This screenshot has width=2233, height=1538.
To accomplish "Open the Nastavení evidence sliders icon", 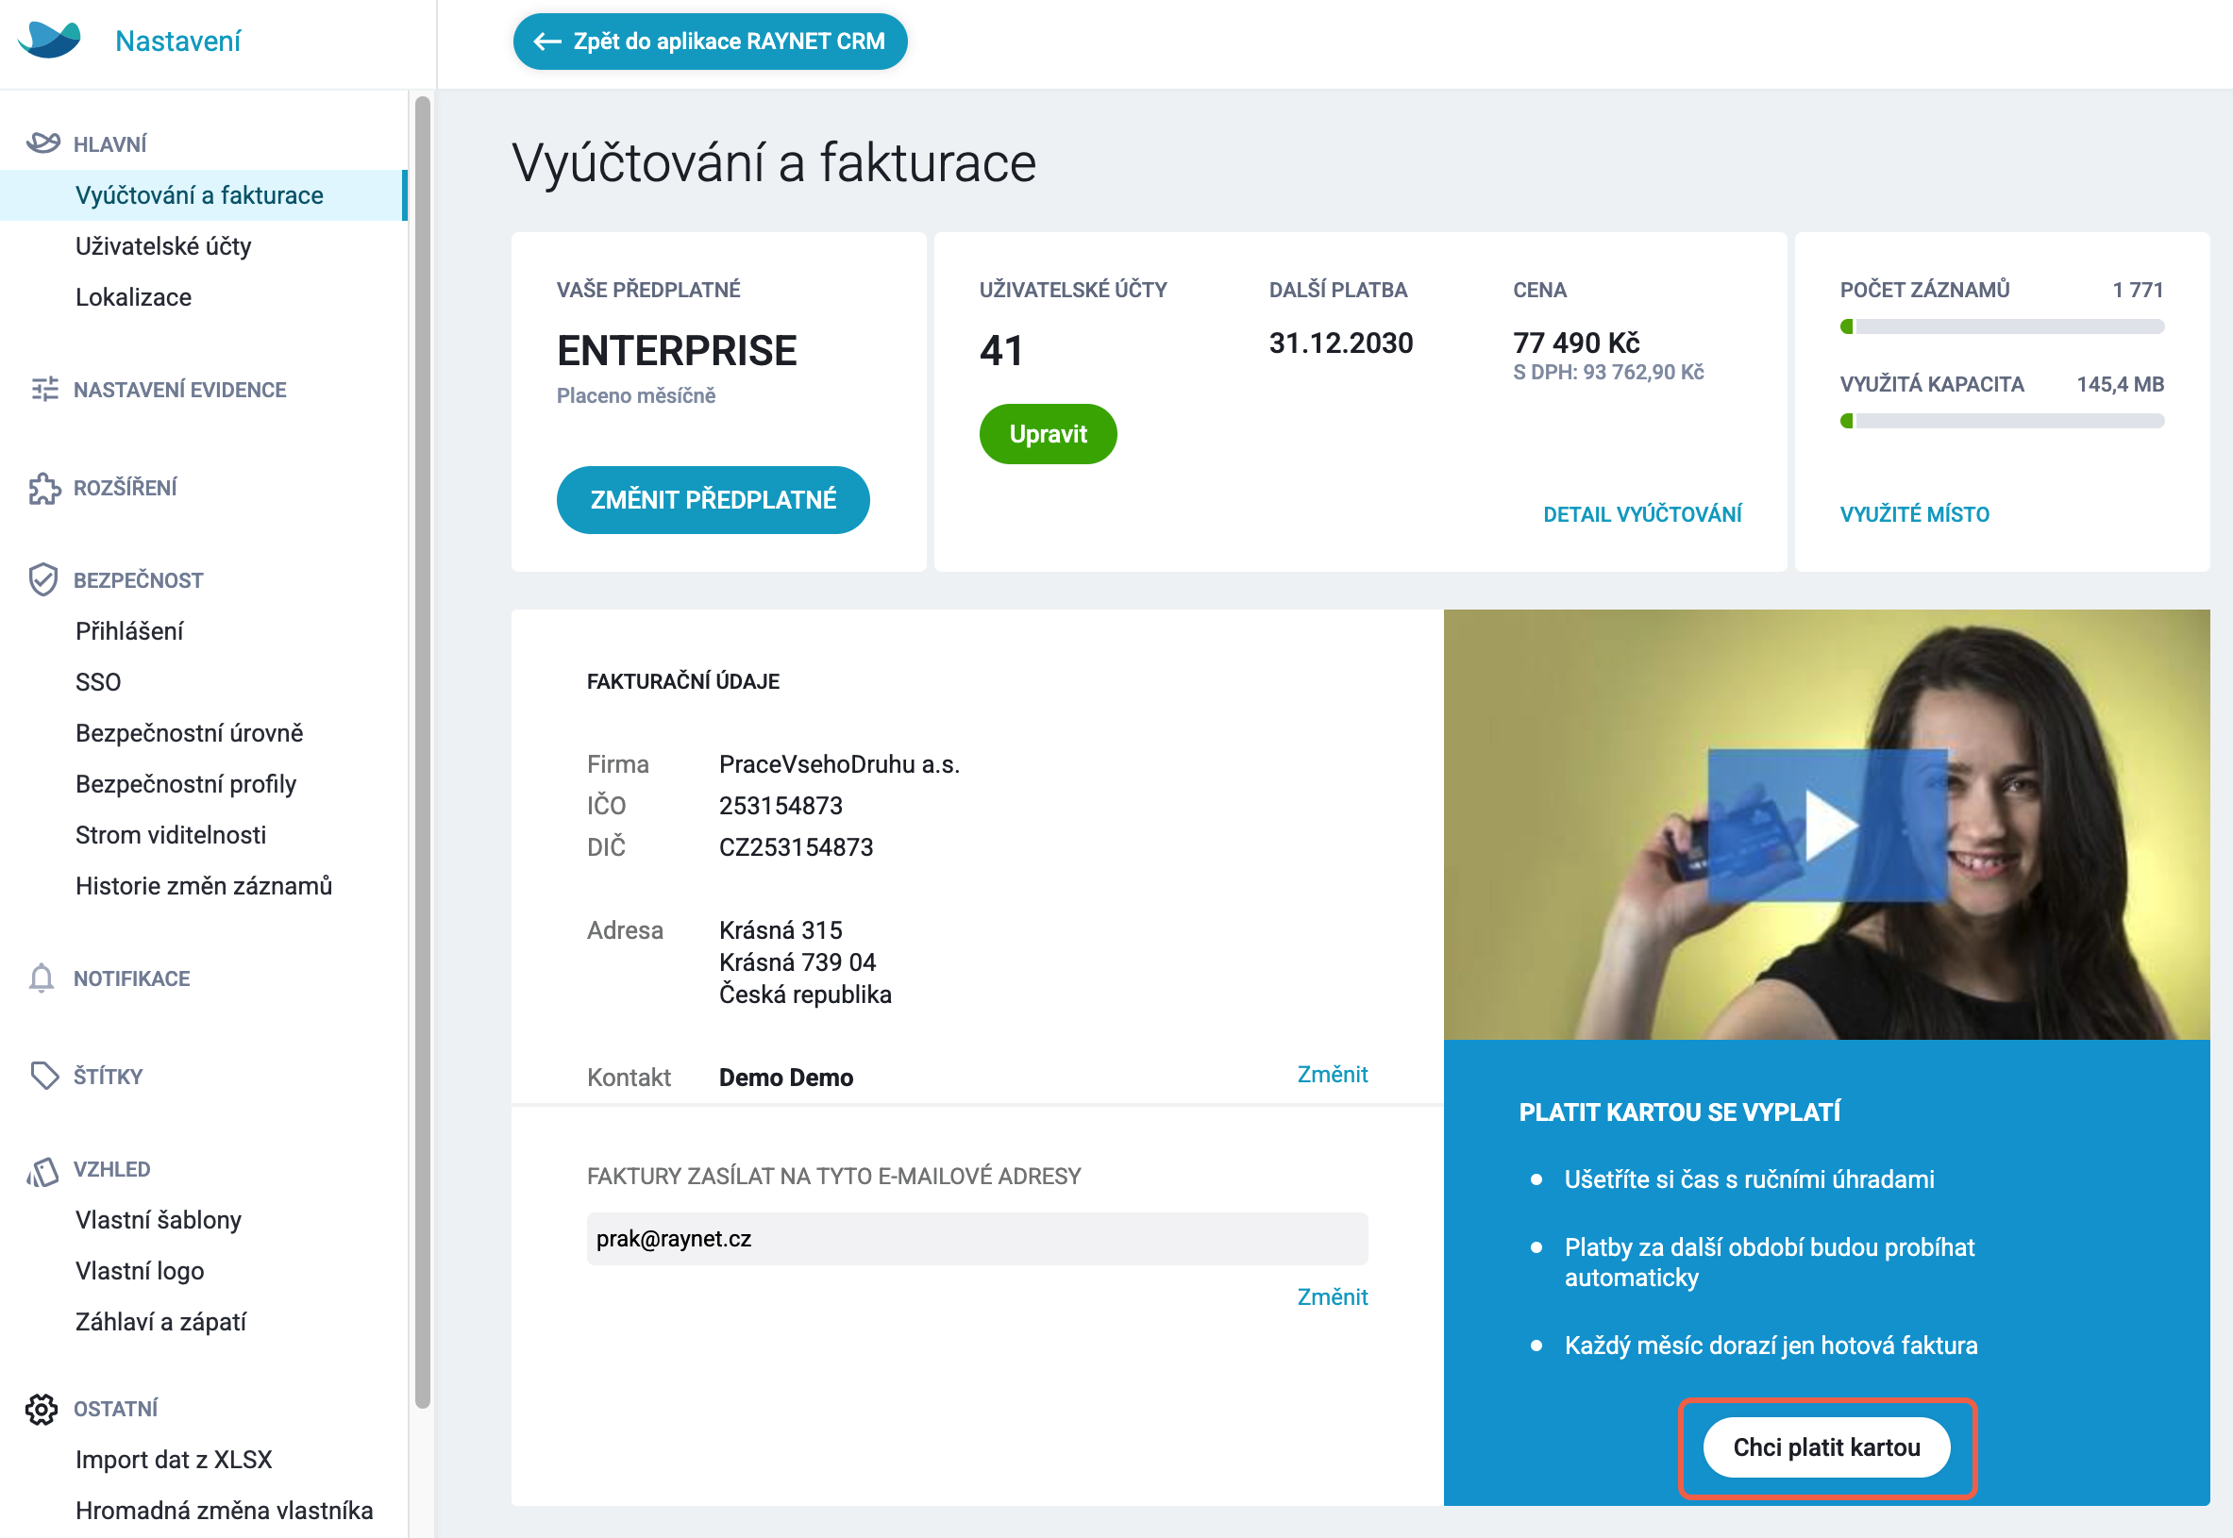I will click(44, 390).
